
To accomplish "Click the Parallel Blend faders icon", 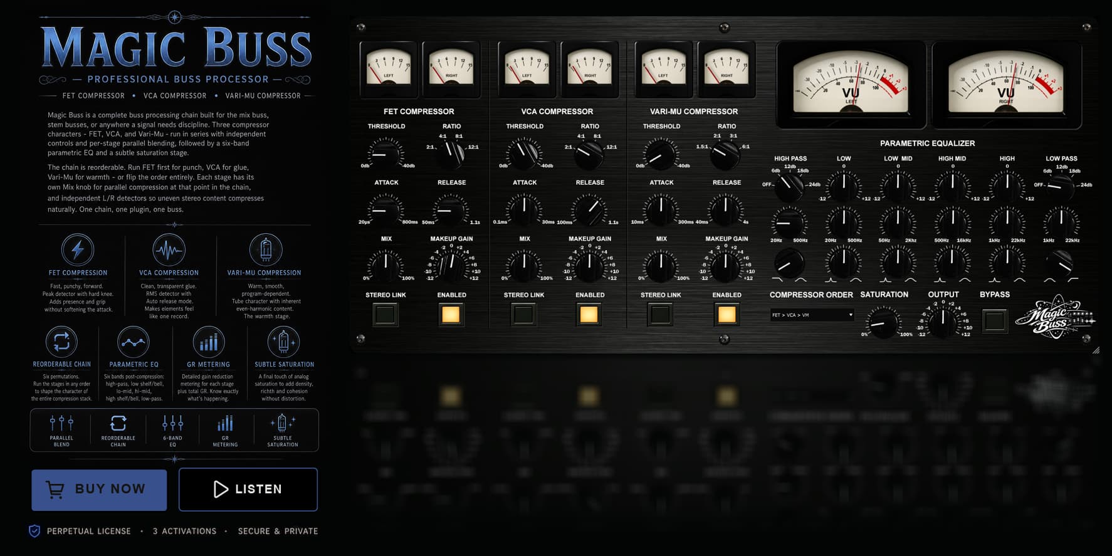I will click(61, 423).
